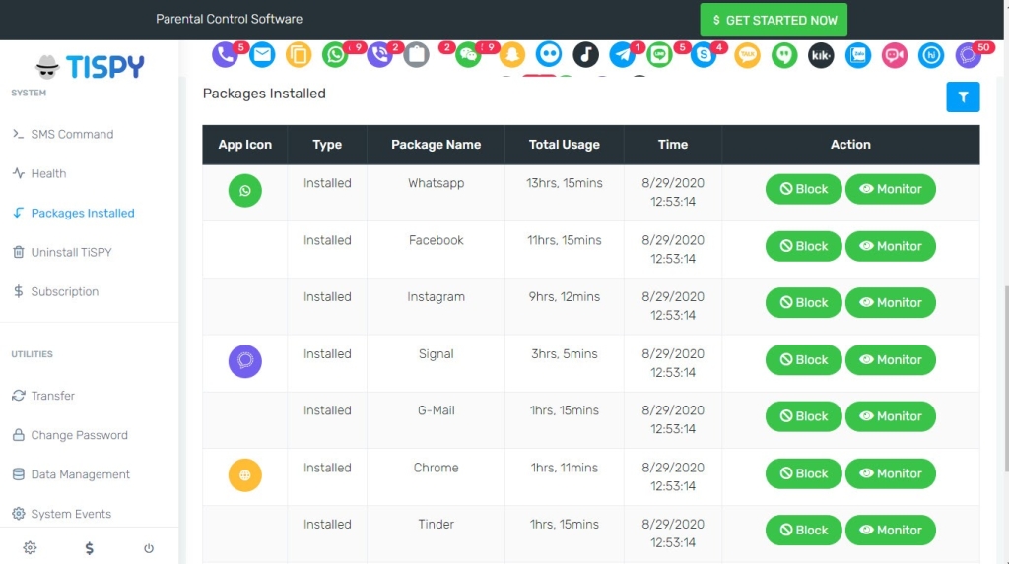Open the blue Hike icon

(931, 55)
